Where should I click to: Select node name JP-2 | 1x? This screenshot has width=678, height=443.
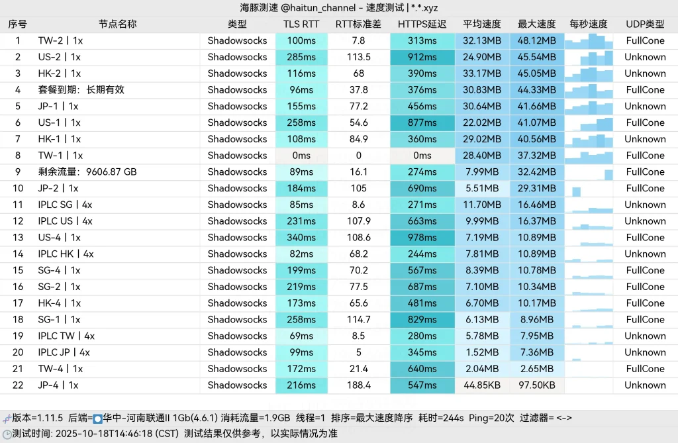58,189
